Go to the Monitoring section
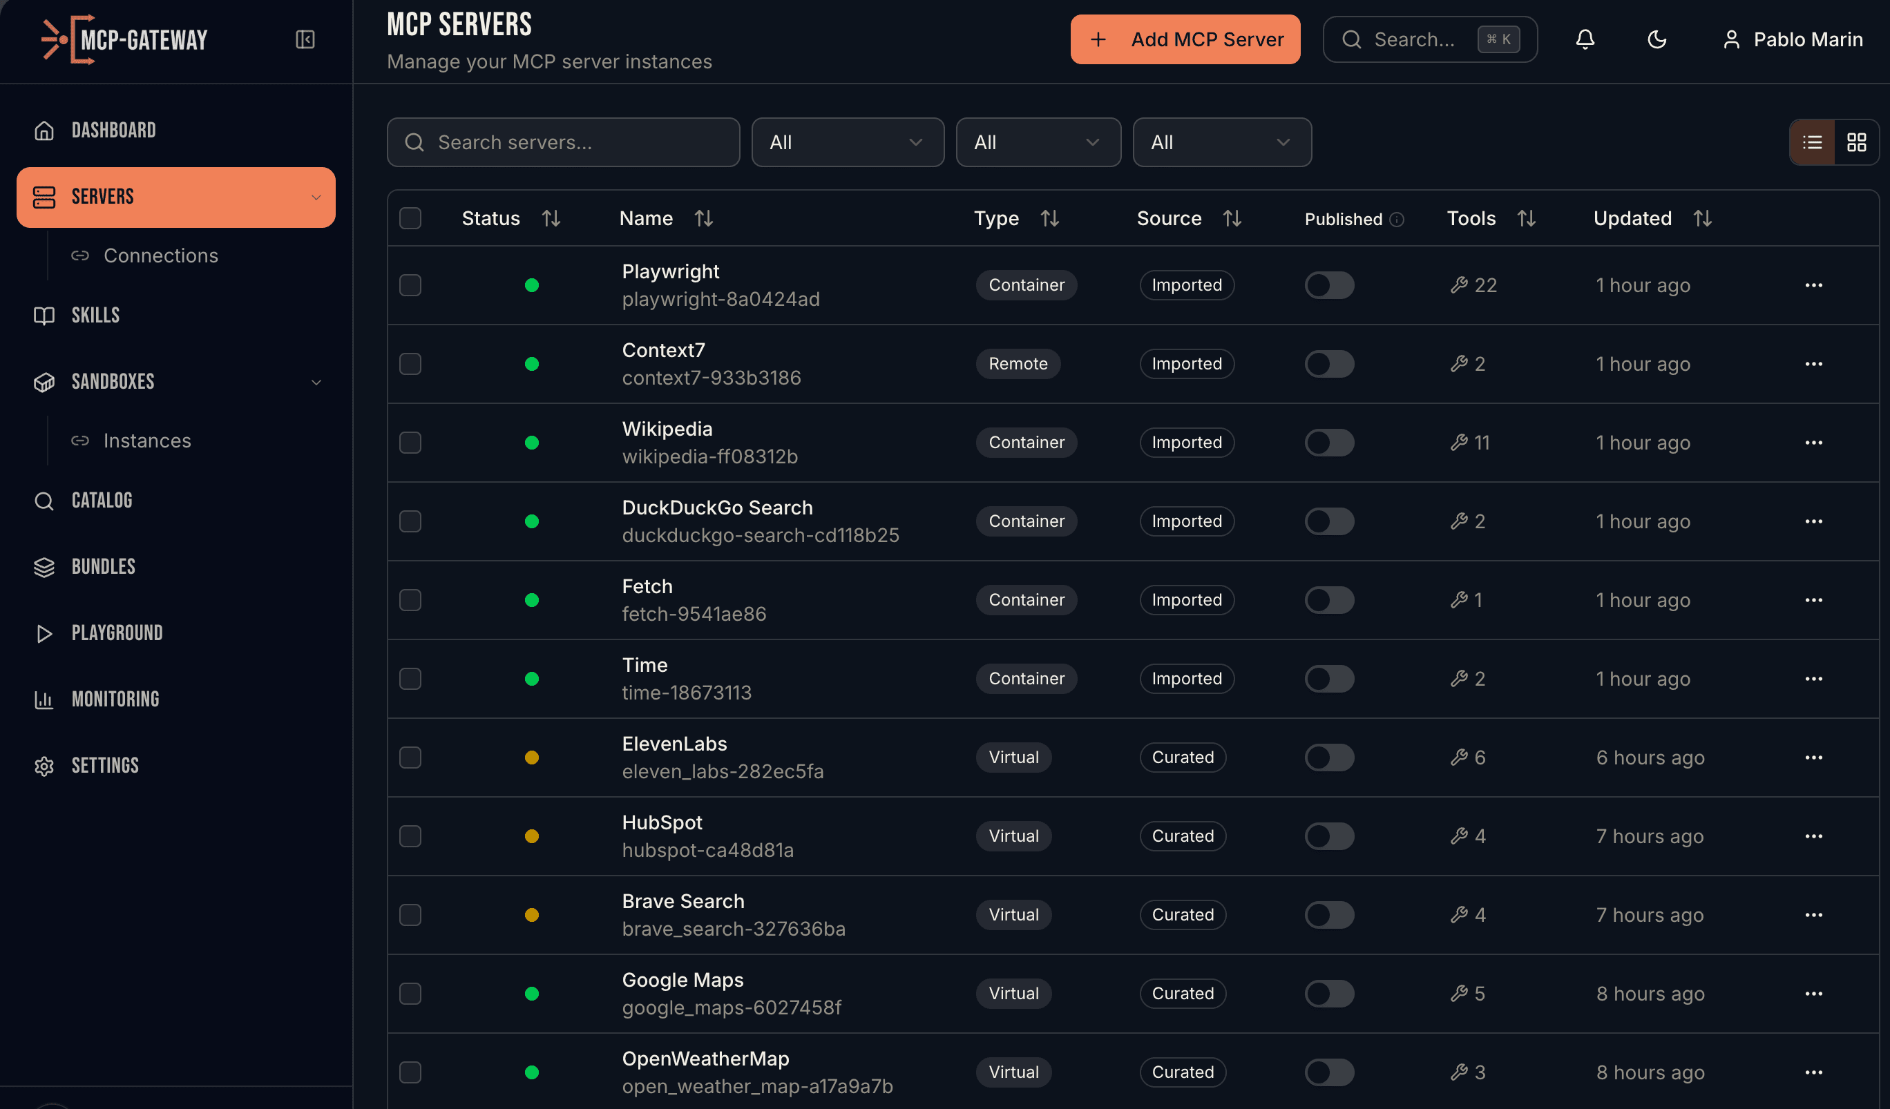The width and height of the screenshot is (1890, 1109). 115,699
